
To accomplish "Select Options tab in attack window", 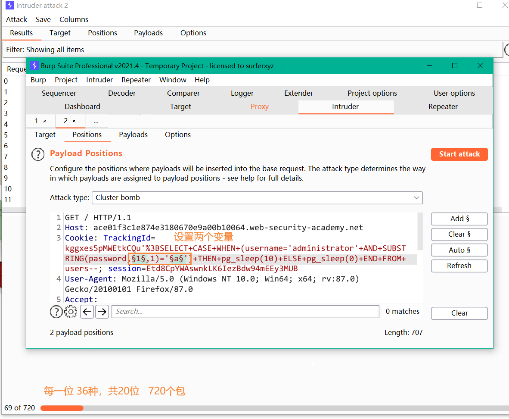I will point(193,33).
